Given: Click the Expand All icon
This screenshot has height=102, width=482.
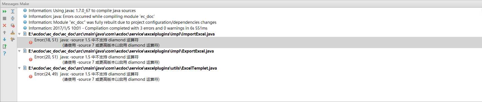Looking at the screenshot, I should pyautogui.click(x=13, y=11).
